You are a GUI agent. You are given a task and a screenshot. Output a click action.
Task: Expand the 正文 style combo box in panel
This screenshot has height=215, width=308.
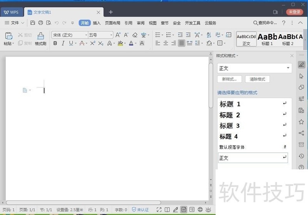[x=288, y=68]
